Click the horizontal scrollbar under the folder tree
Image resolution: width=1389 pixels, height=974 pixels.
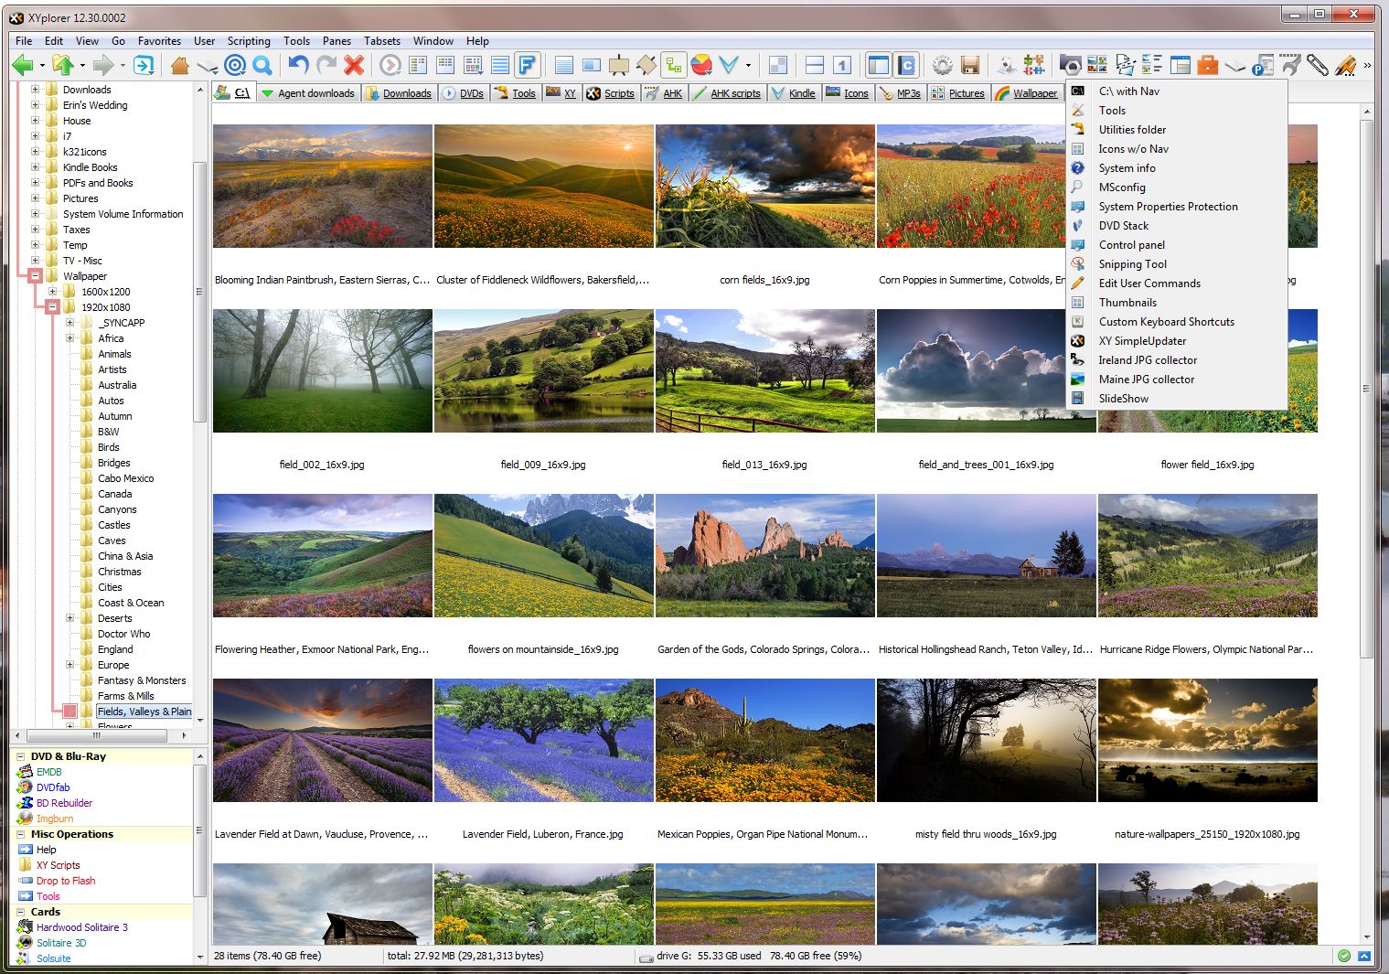[97, 735]
